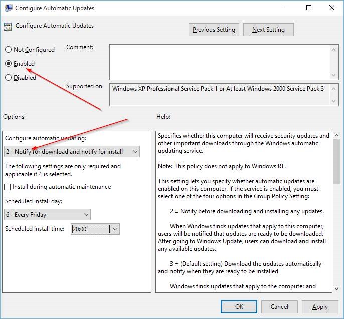Click the 'Configure automatic updating:' label
Screen dimensions: 344x319
point(46,138)
